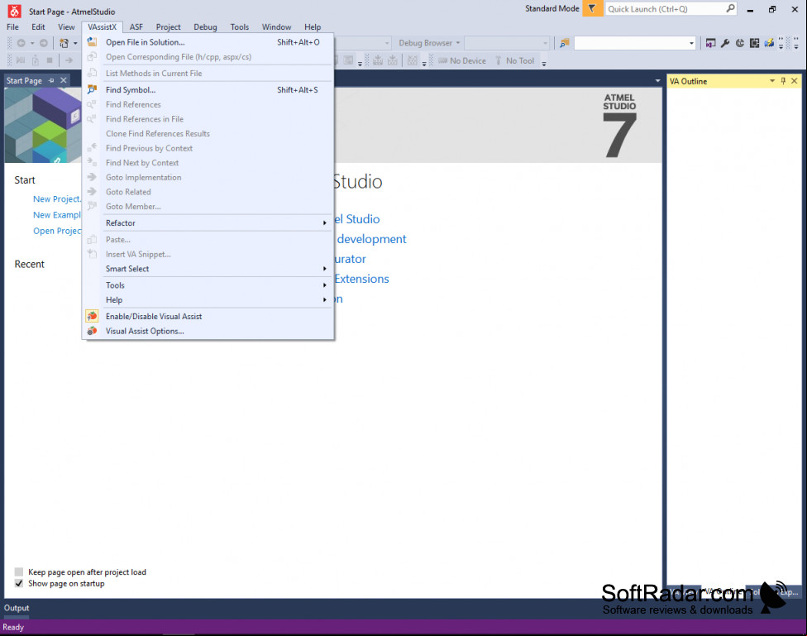Click the Find in Files folder icon
The image size is (807, 636).
coord(565,43)
